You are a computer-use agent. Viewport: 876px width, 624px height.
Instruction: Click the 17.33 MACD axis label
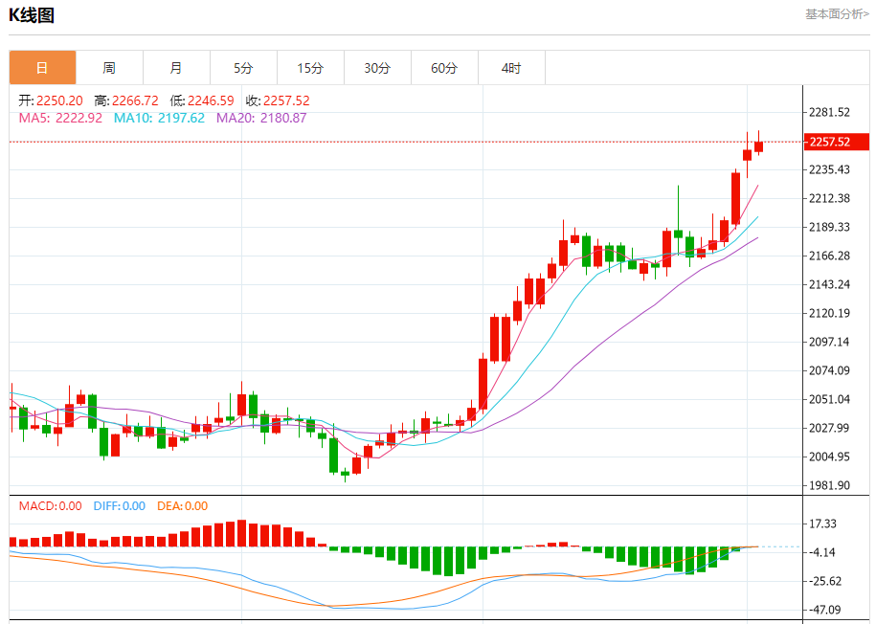pyautogui.click(x=823, y=524)
